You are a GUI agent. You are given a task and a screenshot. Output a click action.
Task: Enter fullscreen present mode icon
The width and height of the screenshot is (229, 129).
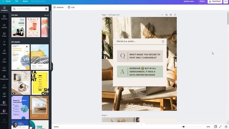(x=220, y=126)
